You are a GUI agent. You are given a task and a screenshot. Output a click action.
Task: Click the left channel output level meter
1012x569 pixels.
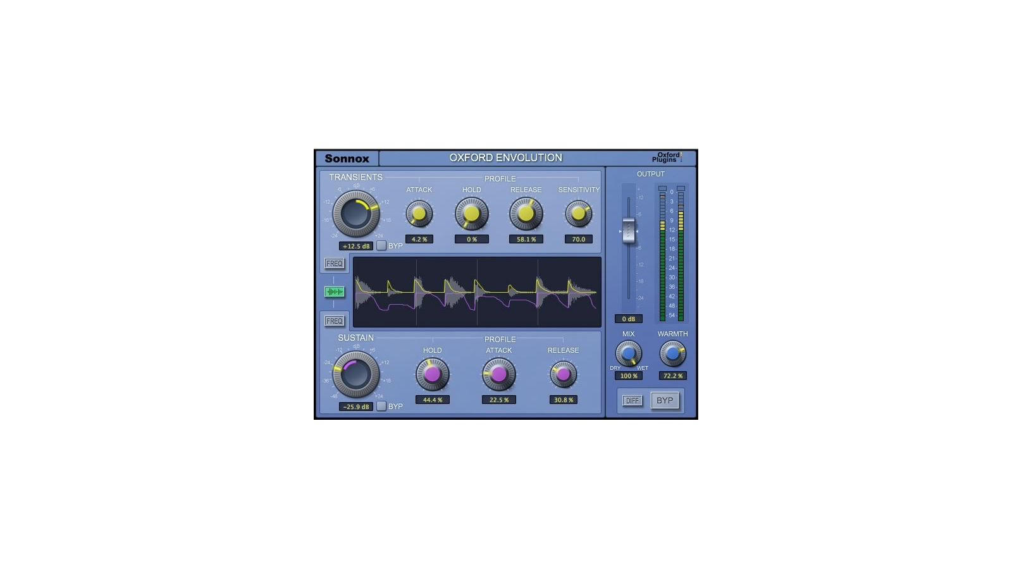[662, 257]
